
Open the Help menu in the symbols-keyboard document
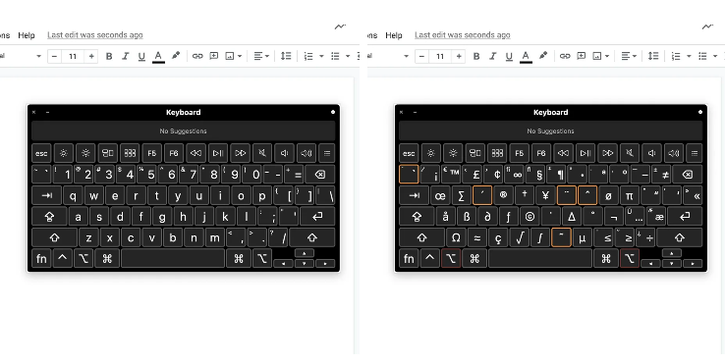tap(394, 35)
